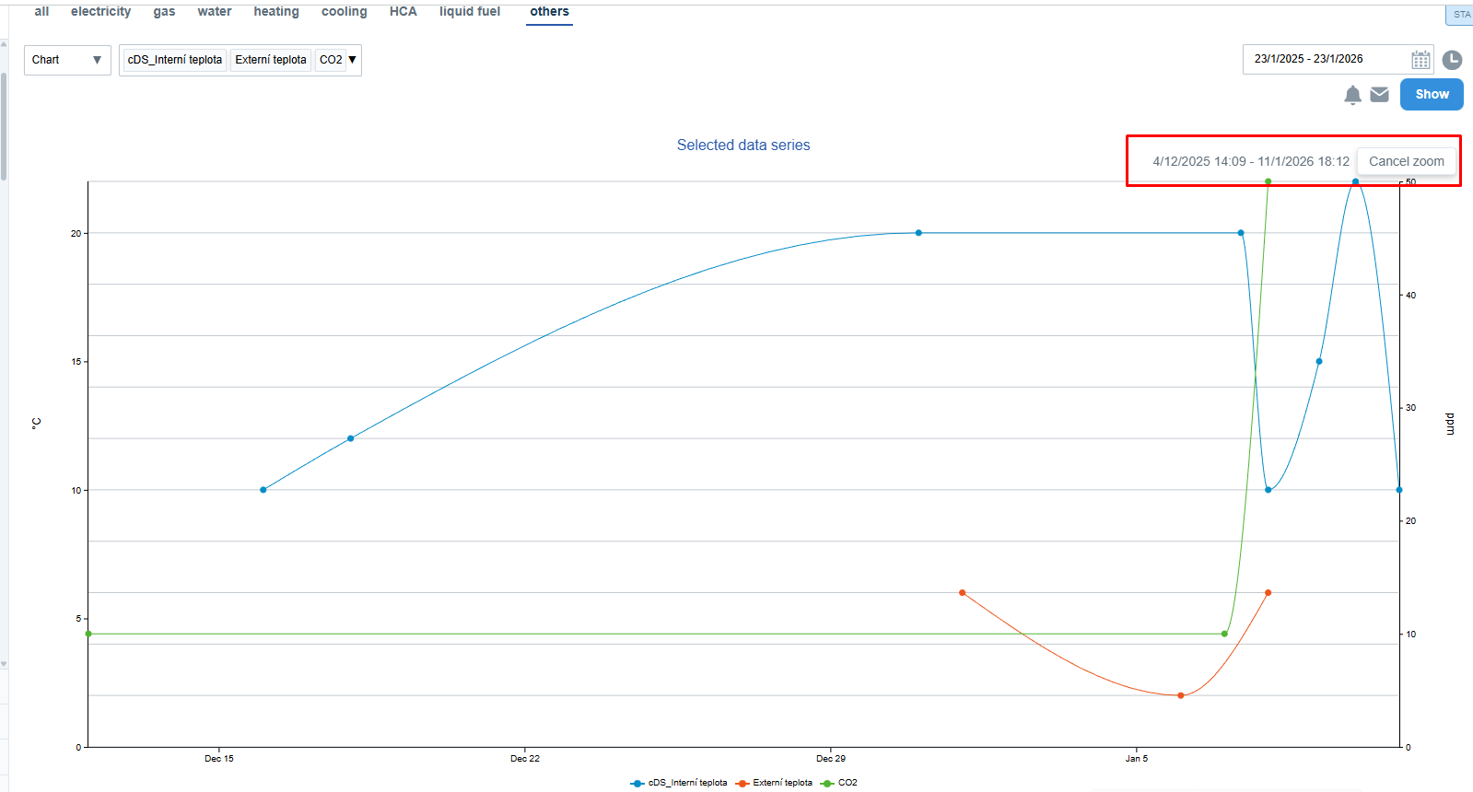Click the CO2 peak data point
Image resolution: width=1473 pixels, height=792 pixels.
point(1268,181)
